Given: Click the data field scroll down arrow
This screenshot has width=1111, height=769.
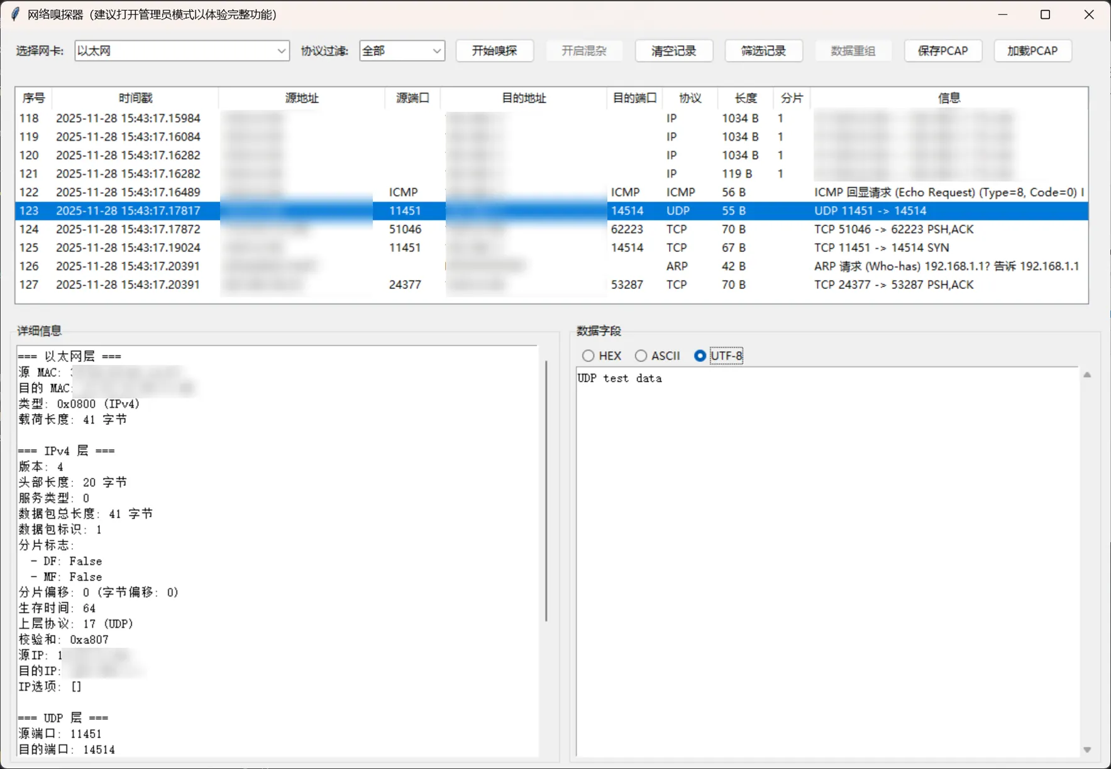Looking at the screenshot, I should (1087, 750).
